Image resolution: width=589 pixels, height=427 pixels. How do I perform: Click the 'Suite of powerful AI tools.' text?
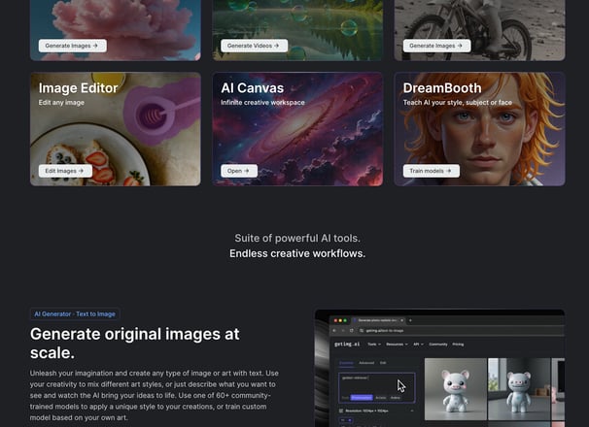coord(297,239)
